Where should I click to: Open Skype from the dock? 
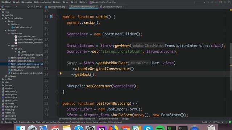[x=148, y=128]
